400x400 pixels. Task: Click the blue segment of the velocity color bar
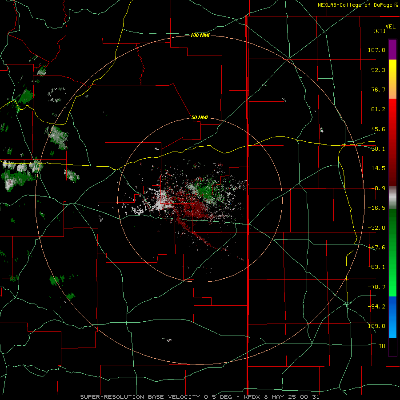point(392,317)
